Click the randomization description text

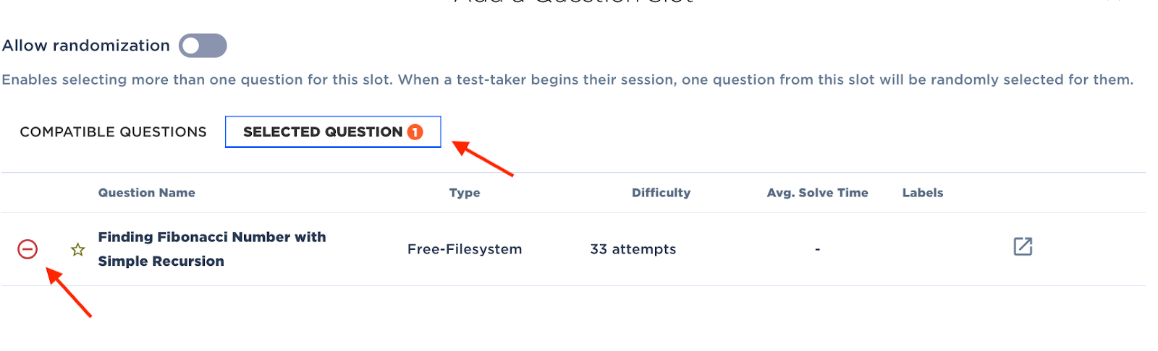[x=567, y=79]
